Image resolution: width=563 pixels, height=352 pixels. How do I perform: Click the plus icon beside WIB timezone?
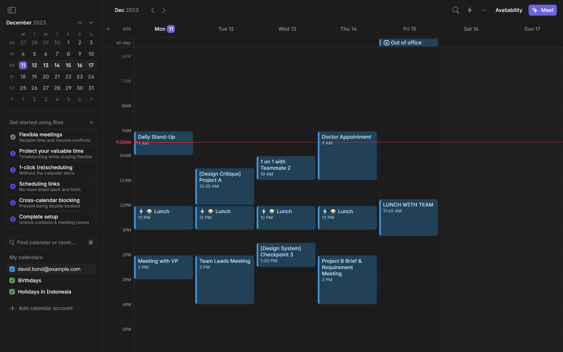108,29
